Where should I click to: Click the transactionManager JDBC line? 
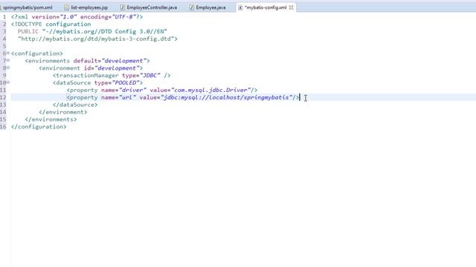pos(112,76)
